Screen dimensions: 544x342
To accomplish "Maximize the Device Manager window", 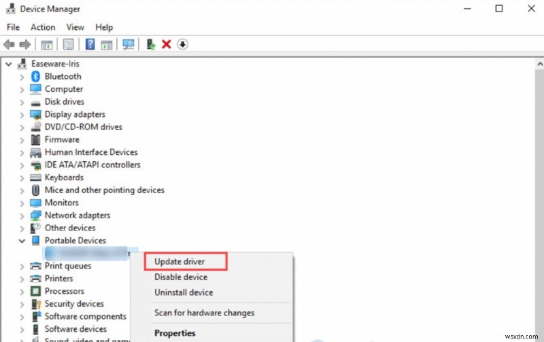I will [x=499, y=8].
